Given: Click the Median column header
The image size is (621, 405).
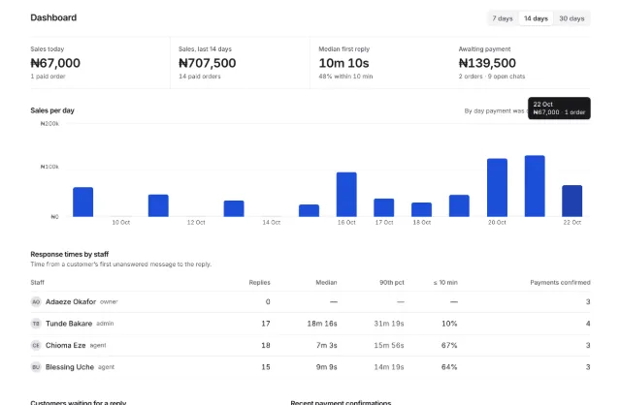Looking at the screenshot, I should [x=326, y=282].
